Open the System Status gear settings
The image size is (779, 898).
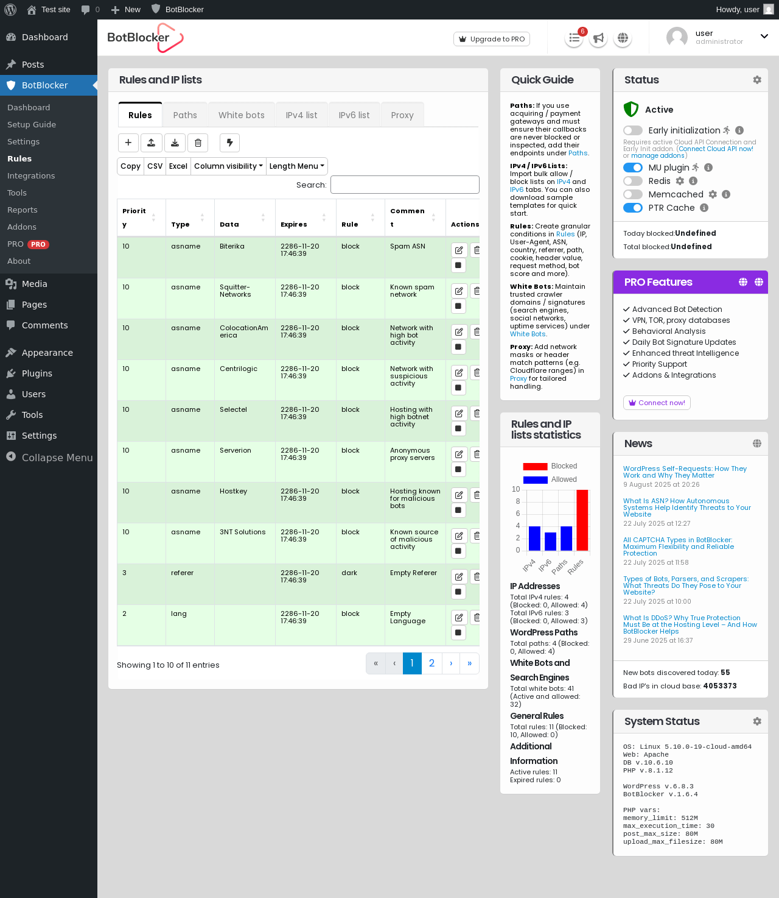click(757, 721)
